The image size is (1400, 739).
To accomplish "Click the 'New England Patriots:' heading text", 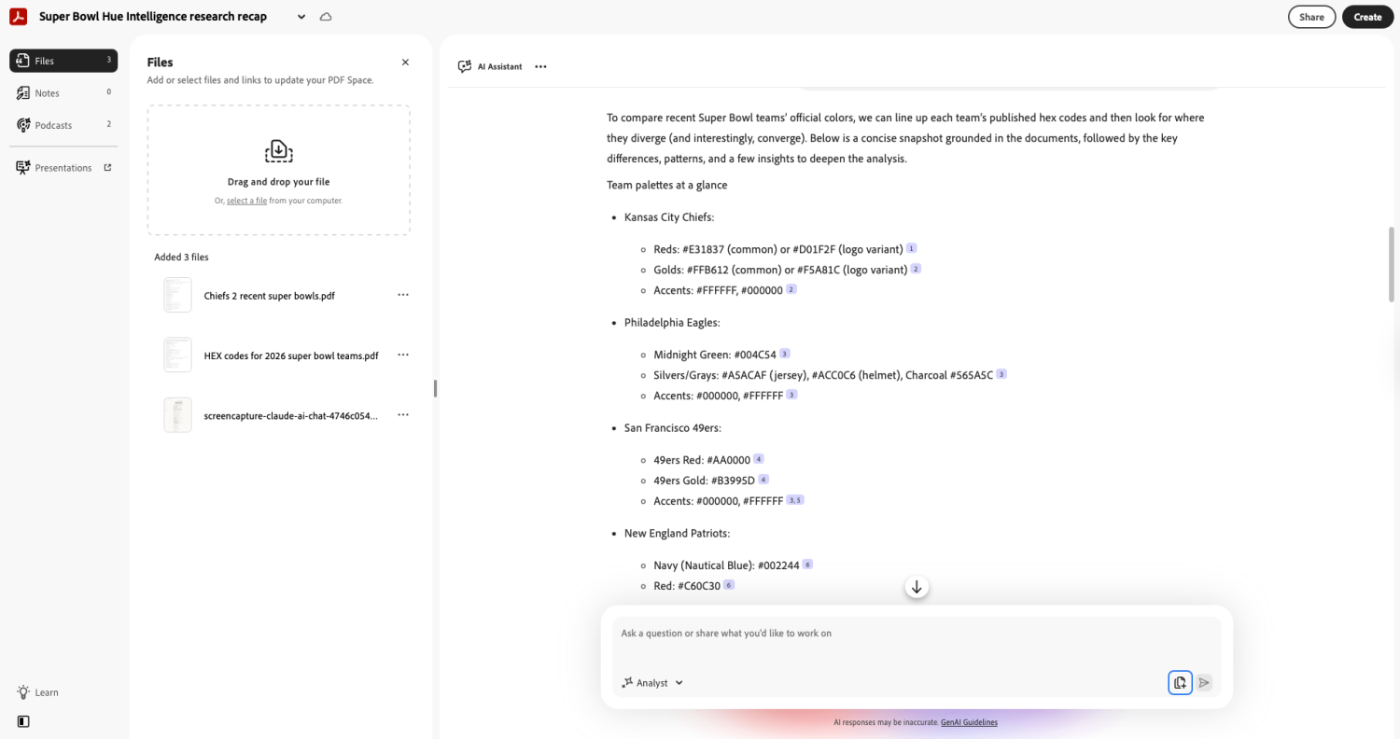I will tap(677, 534).
